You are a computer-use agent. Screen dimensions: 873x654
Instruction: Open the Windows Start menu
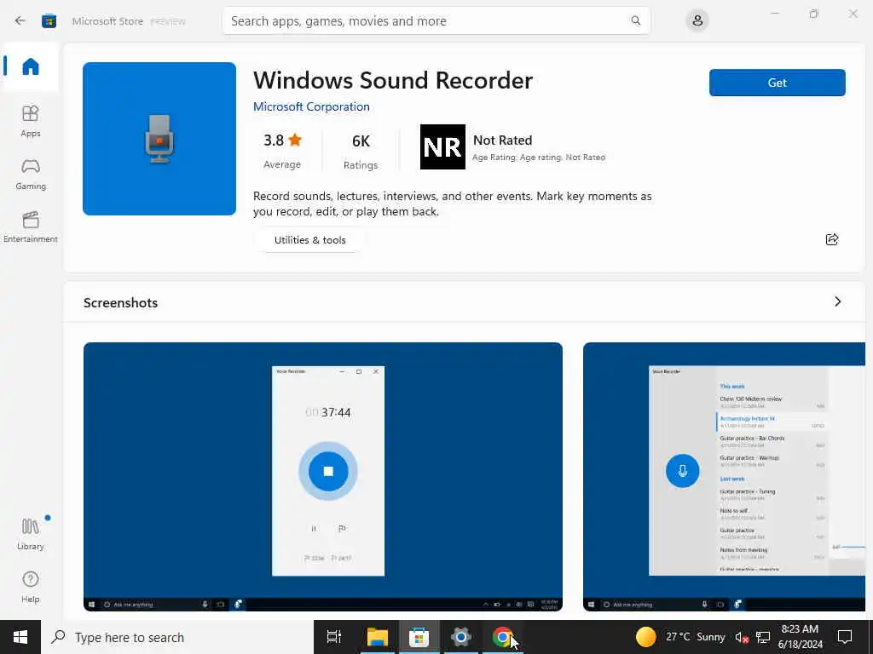click(20, 637)
